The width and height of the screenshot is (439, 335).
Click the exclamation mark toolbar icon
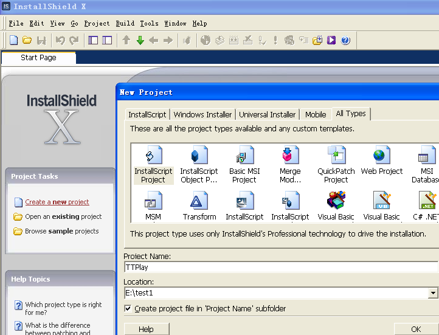(275, 40)
